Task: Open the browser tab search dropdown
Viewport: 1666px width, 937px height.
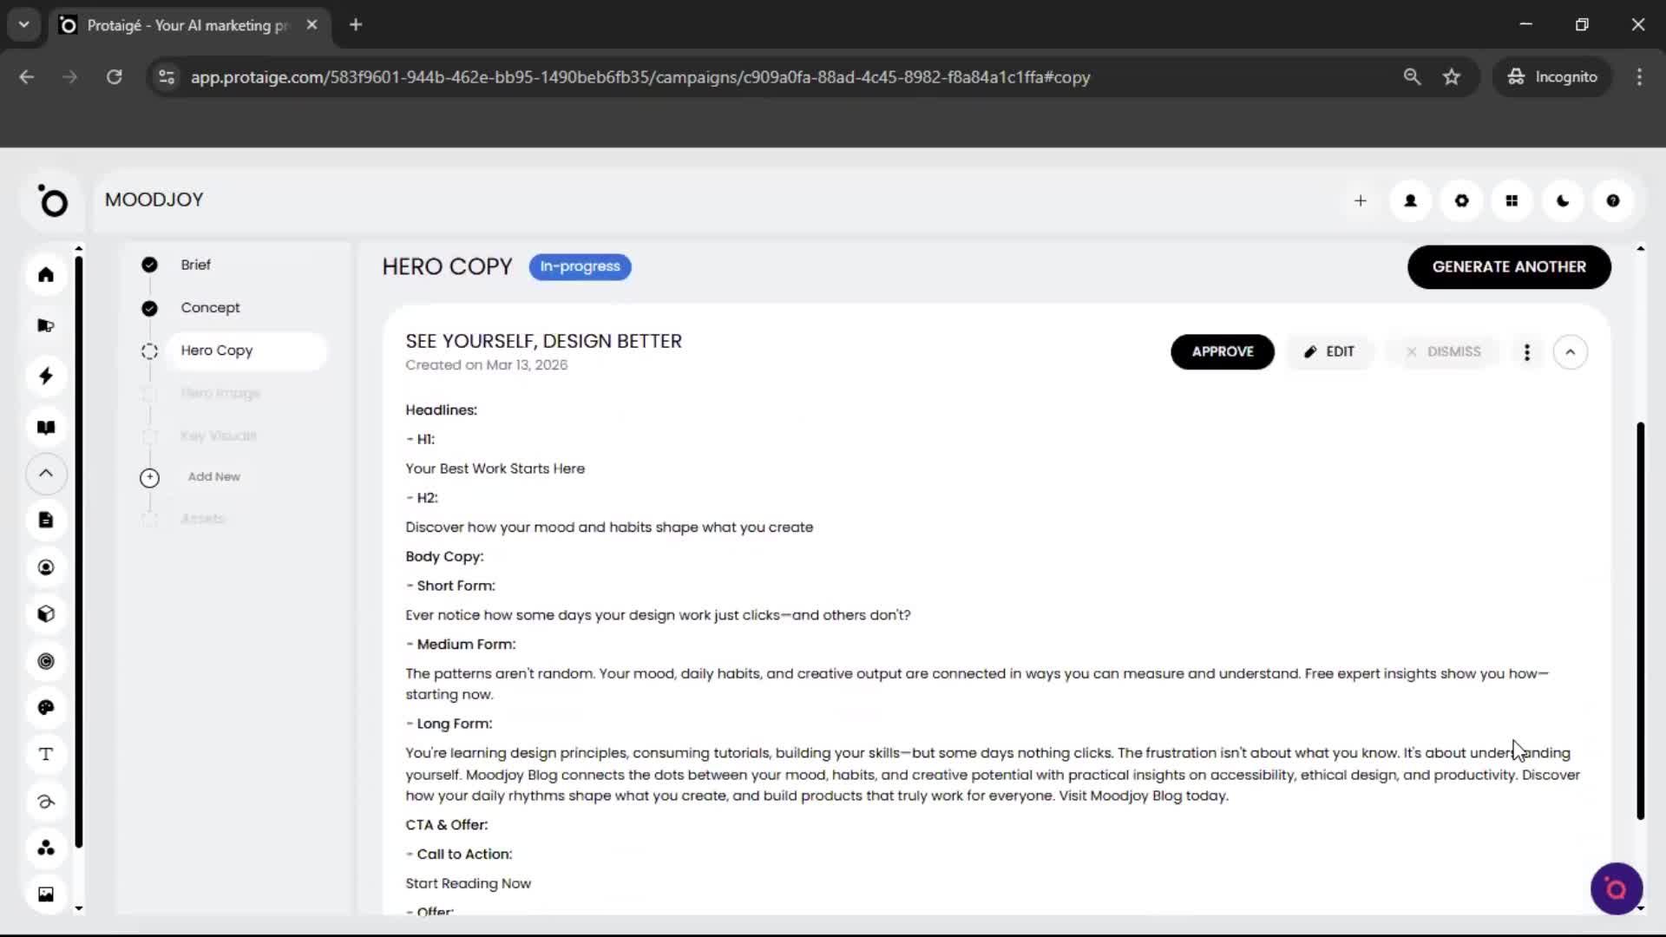Action: pos(23,24)
